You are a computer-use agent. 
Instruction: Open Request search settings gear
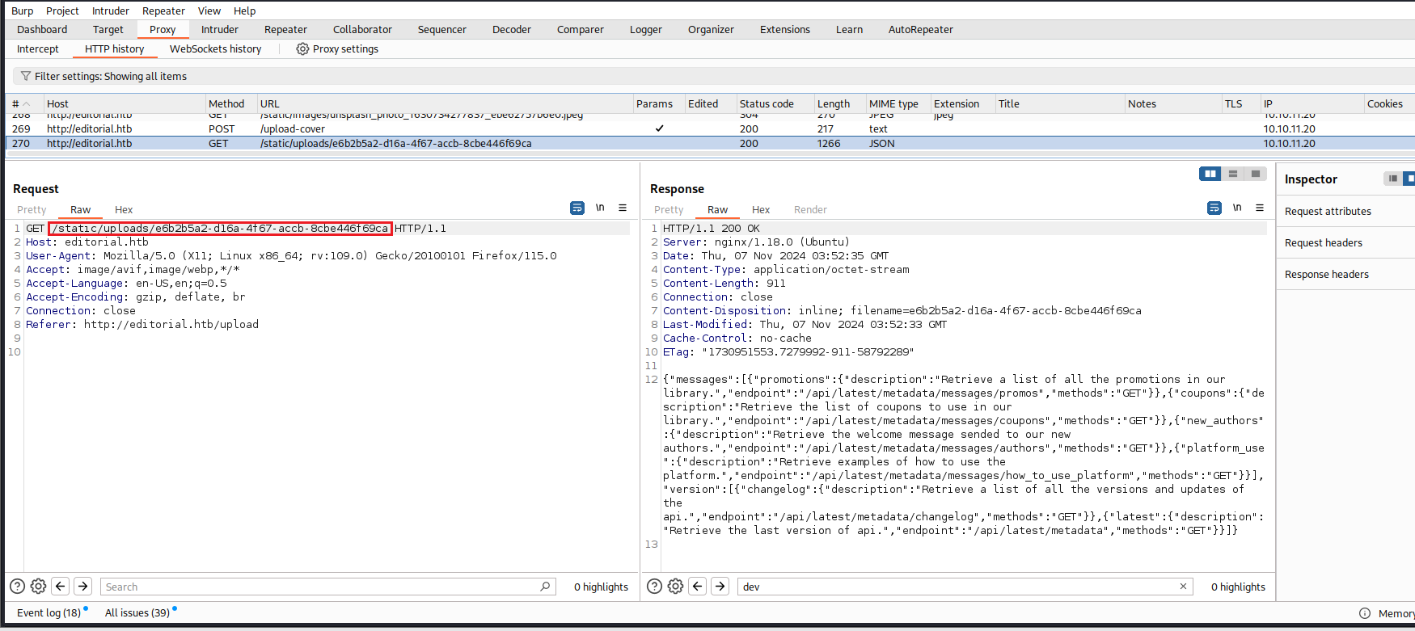(x=38, y=587)
